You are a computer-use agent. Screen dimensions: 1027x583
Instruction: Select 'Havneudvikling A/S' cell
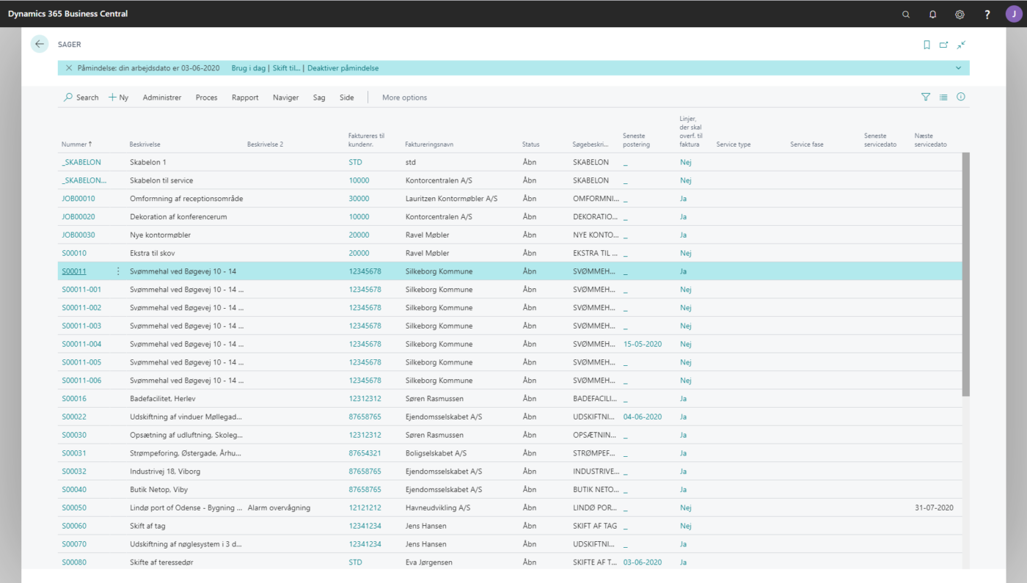[x=438, y=507]
